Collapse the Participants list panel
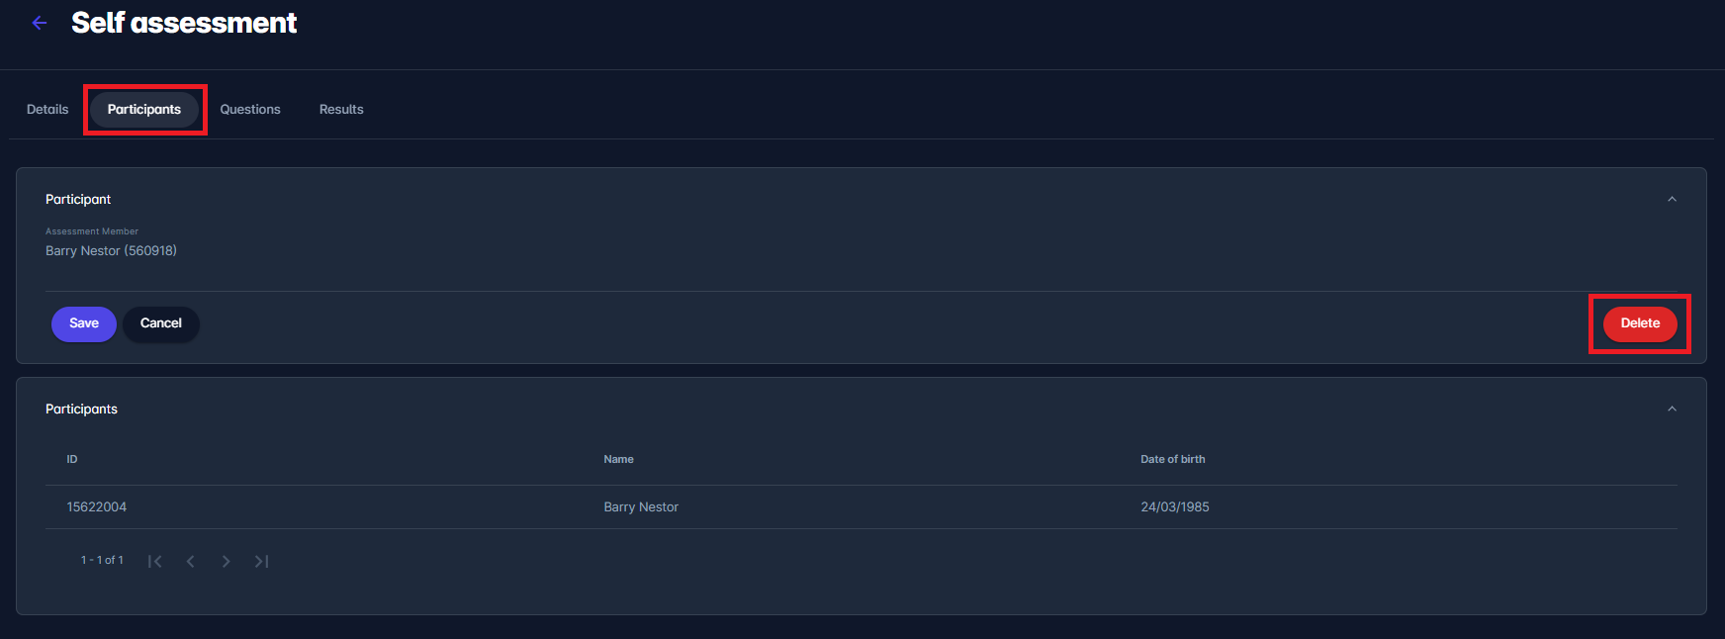 [1672, 409]
